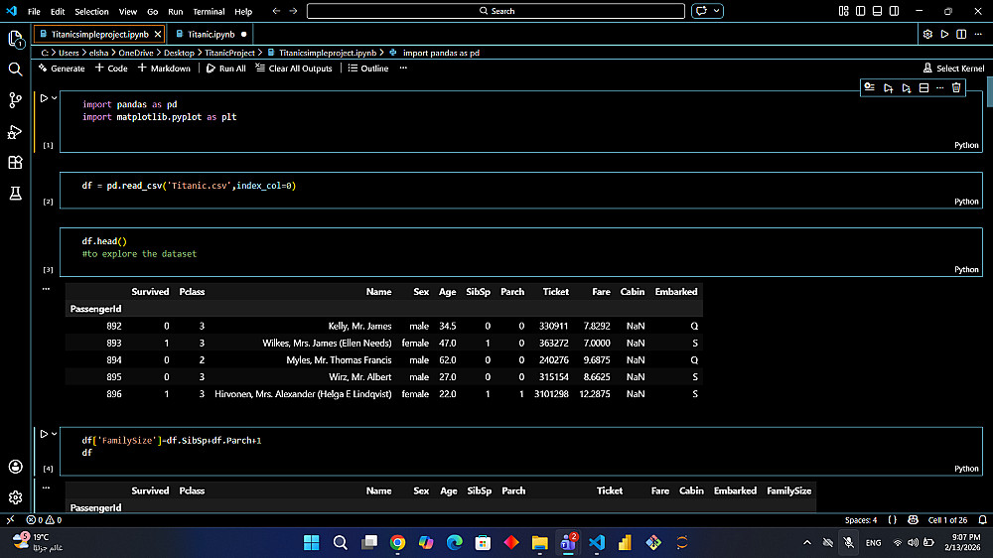Open the notebook Outline
This screenshot has height=558, width=993.
[368, 68]
